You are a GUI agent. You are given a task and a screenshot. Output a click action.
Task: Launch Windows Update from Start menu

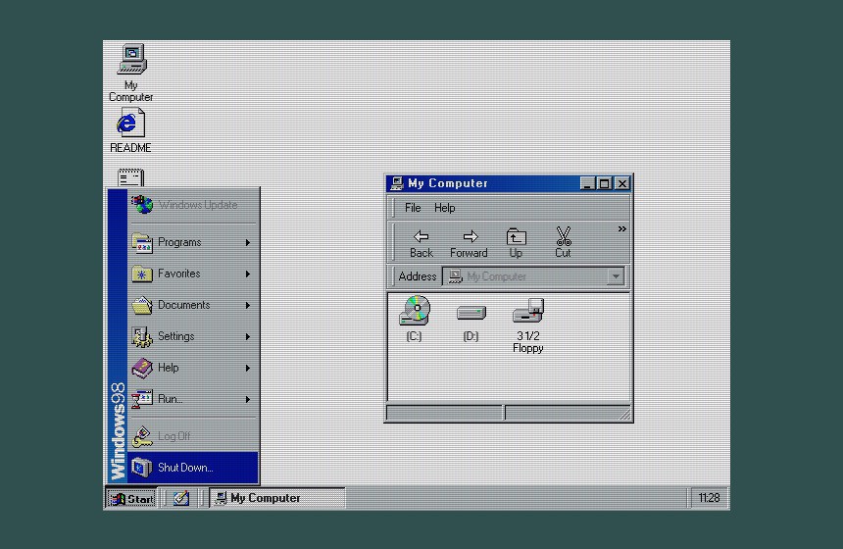(193, 205)
